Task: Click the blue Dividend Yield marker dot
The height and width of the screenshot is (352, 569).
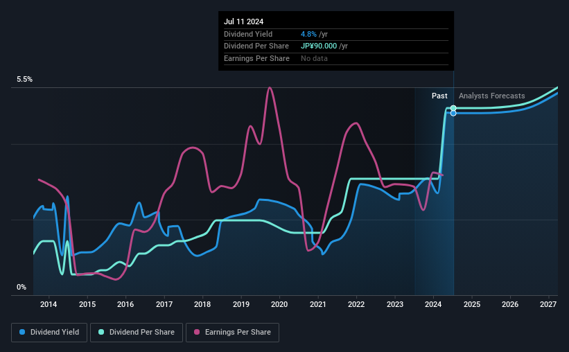Action: [453, 113]
